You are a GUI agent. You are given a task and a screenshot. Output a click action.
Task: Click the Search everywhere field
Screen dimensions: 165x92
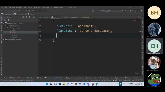pos(39,11)
